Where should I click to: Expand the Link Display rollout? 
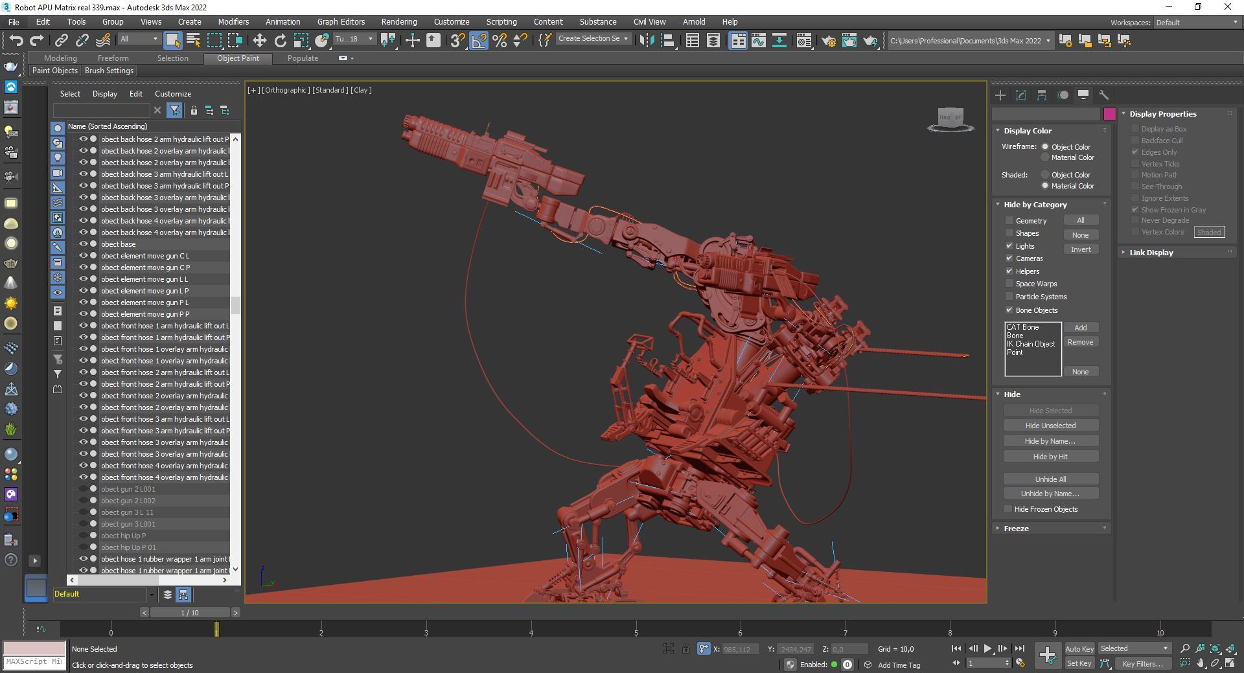1151,253
